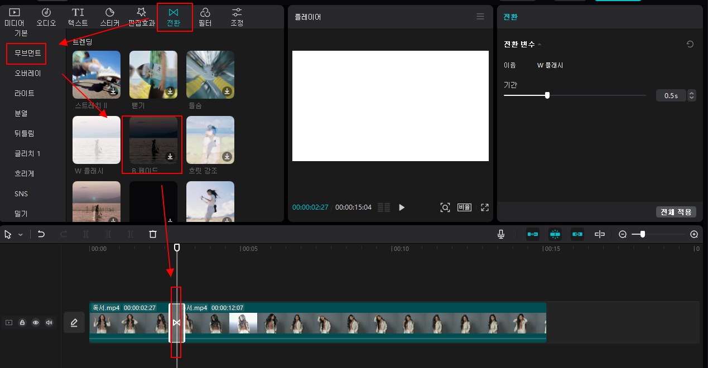This screenshot has height=368, width=708.
Task: Click the player focus frame icon
Action: click(x=445, y=207)
